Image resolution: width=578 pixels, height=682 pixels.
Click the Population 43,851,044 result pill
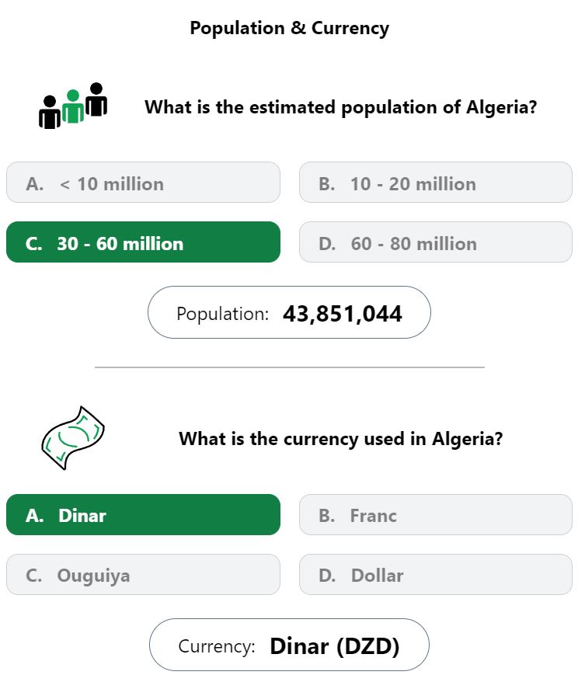289,312
